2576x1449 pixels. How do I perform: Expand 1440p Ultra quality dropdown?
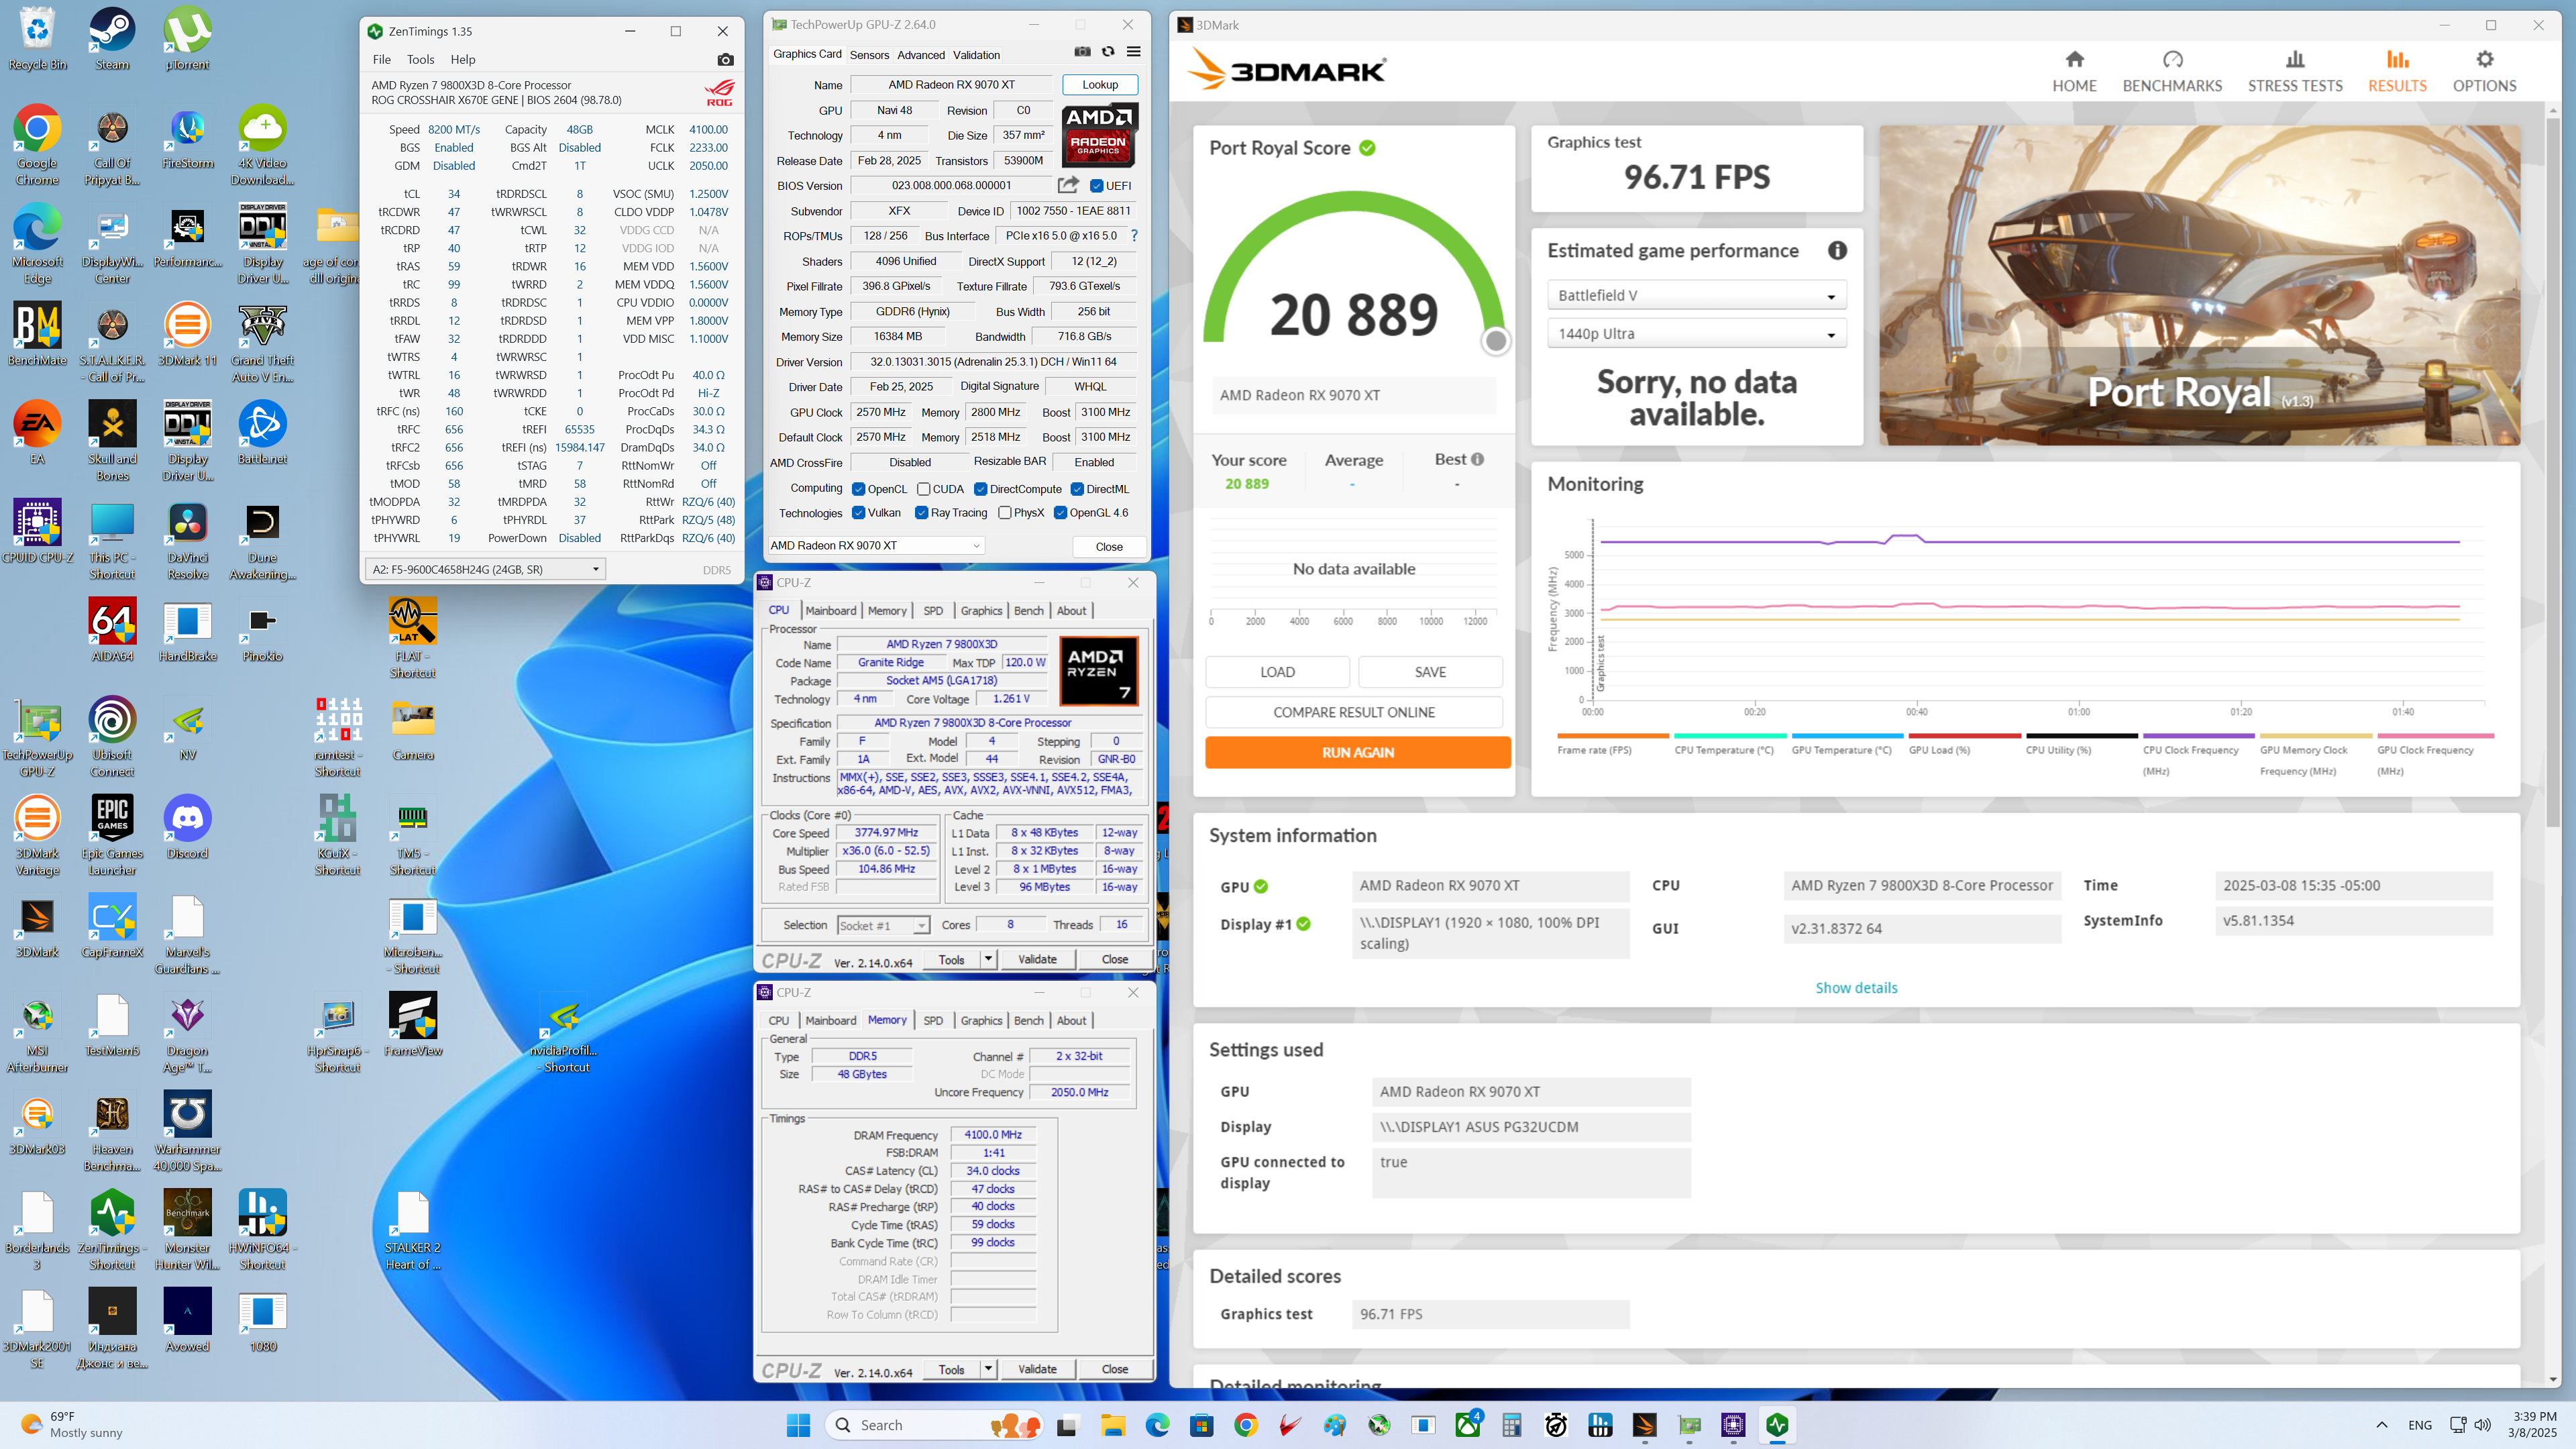(1696, 334)
